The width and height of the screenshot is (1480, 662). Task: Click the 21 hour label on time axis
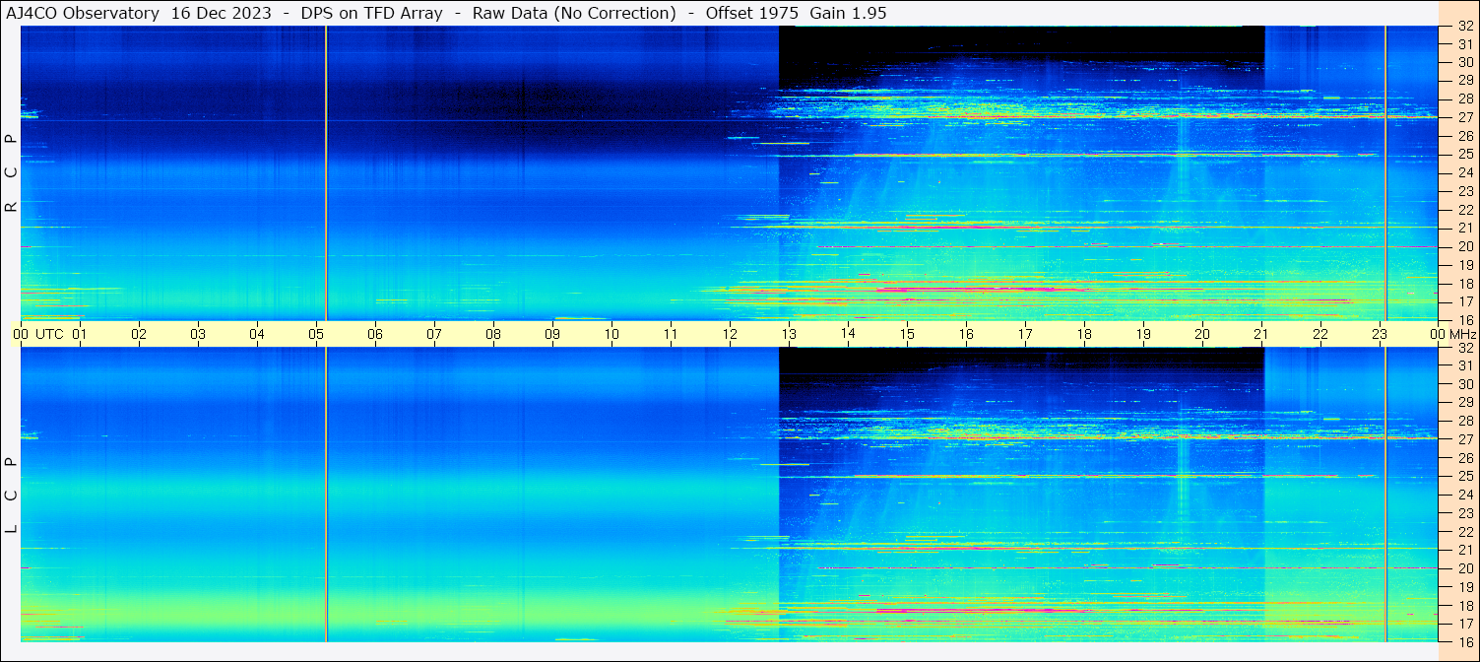click(x=1261, y=334)
